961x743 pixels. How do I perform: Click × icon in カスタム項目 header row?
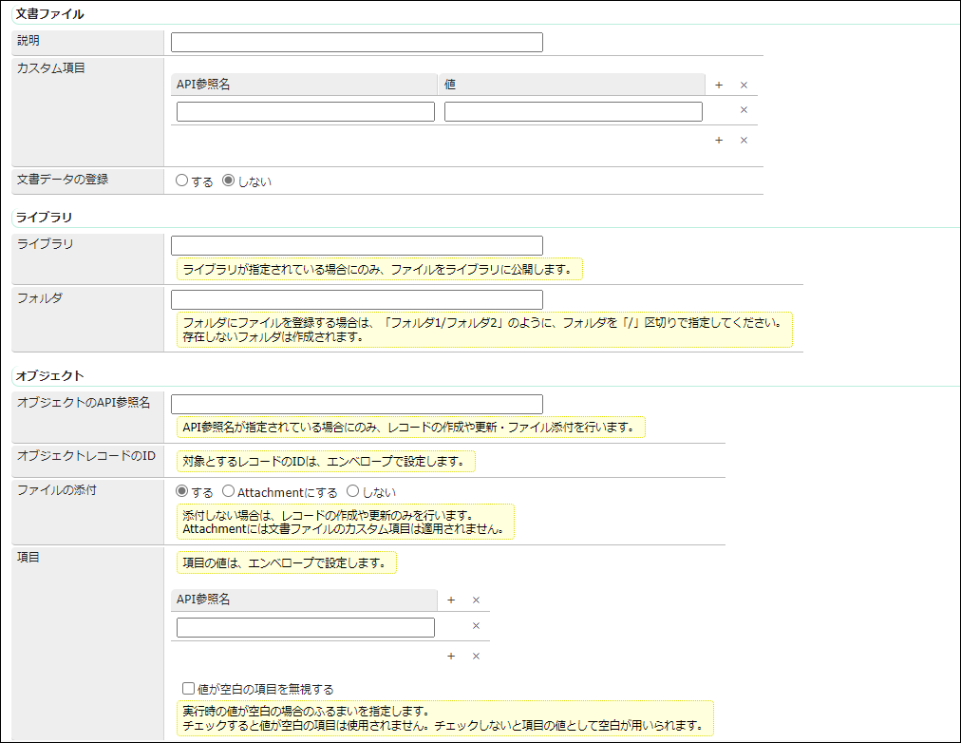coord(744,85)
